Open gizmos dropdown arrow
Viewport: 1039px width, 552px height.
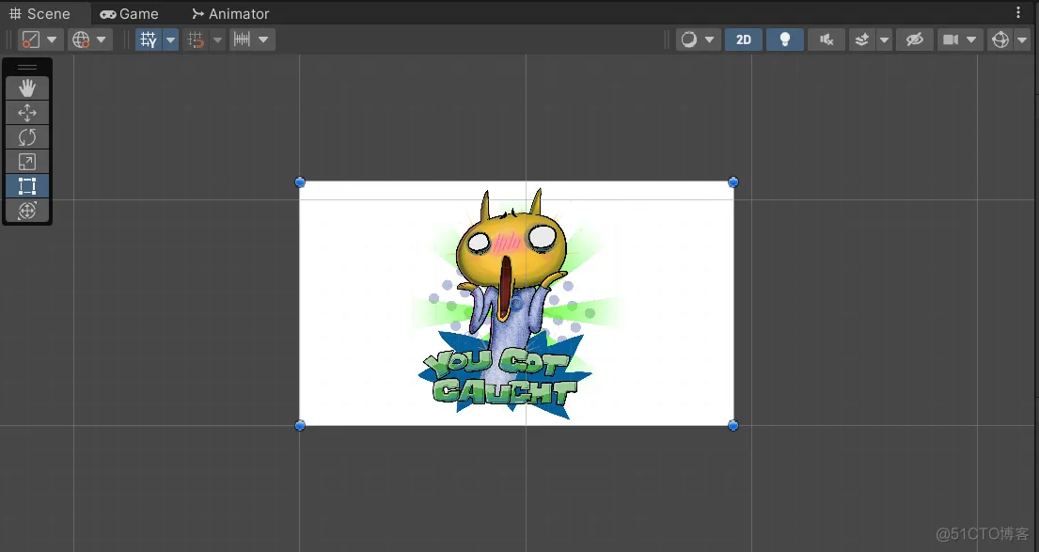coord(1022,39)
